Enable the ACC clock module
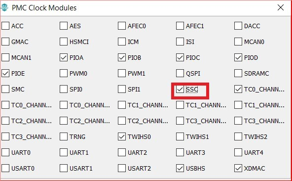Image resolution: width=292 pixels, height=181 pixels. (5, 26)
